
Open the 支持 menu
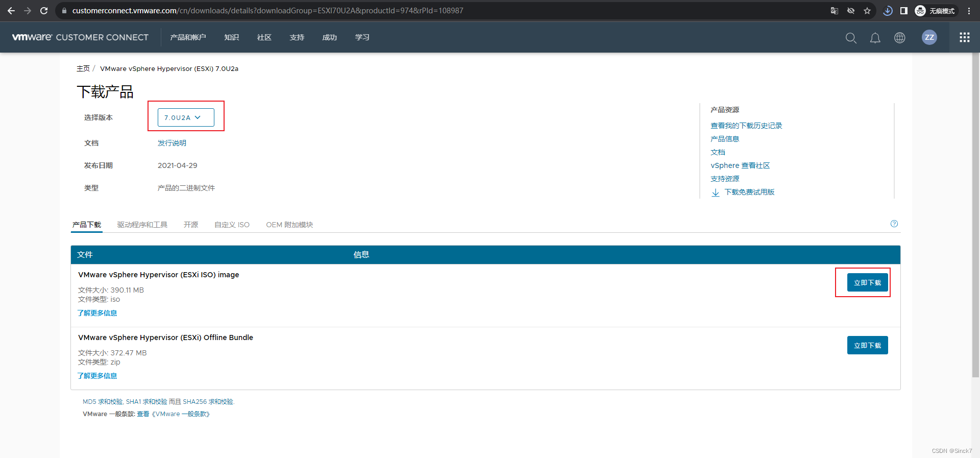[297, 37]
